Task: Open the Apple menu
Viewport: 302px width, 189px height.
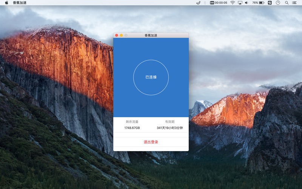Action: [x=6, y=3]
